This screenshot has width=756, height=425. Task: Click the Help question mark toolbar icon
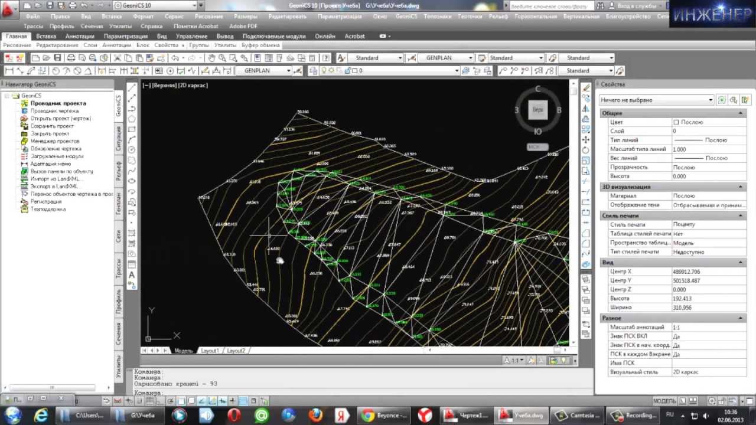tap(325, 58)
